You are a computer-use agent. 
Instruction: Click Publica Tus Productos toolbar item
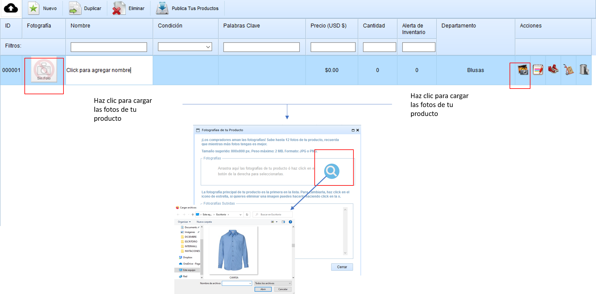pyautogui.click(x=187, y=8)
